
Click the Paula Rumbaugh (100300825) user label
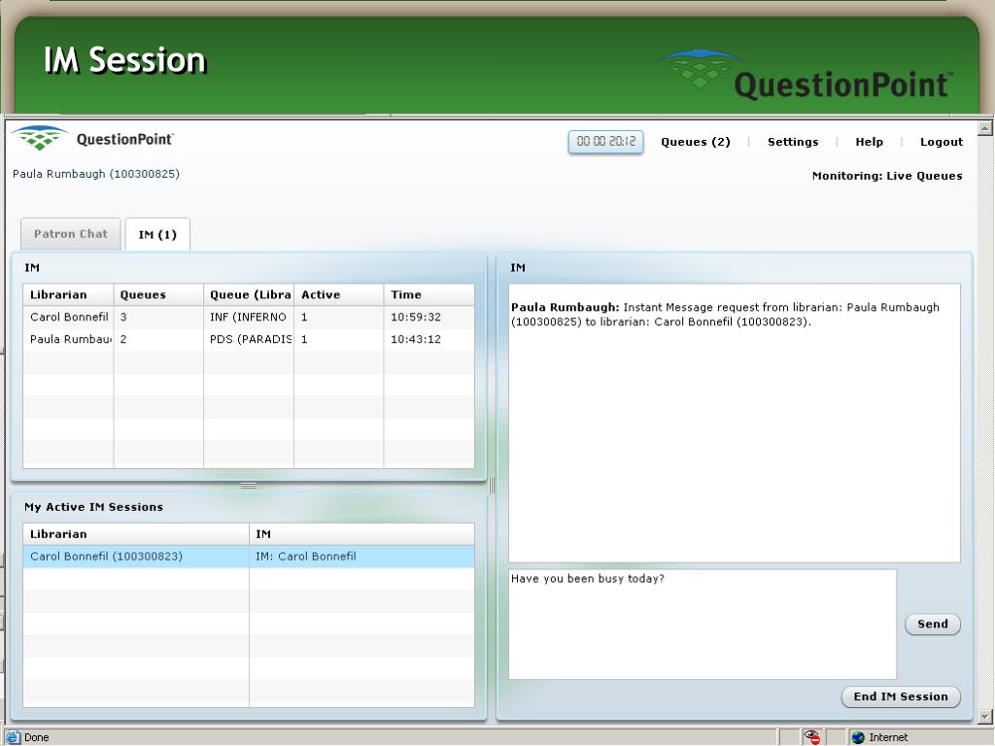[x=96, y=173]
